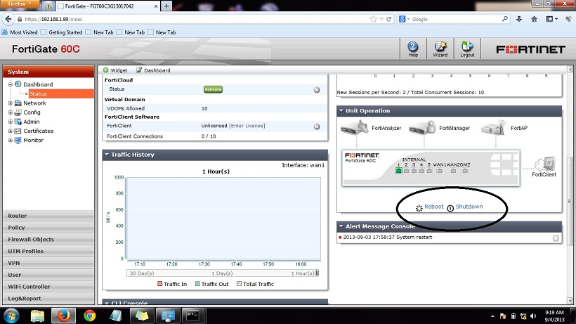The image size is (576, 324).
Task: Select the DMZ port on device diagram
Action: pos(465,171)
